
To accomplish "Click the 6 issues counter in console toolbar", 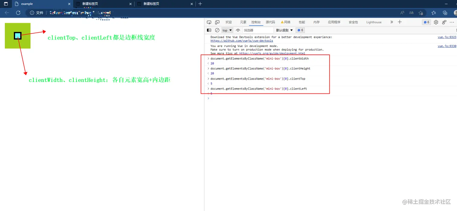I will click(300, 30).
